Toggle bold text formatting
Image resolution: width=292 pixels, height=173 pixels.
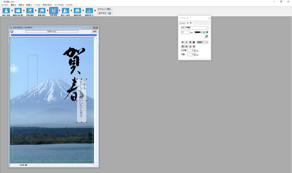coord(182,42)
